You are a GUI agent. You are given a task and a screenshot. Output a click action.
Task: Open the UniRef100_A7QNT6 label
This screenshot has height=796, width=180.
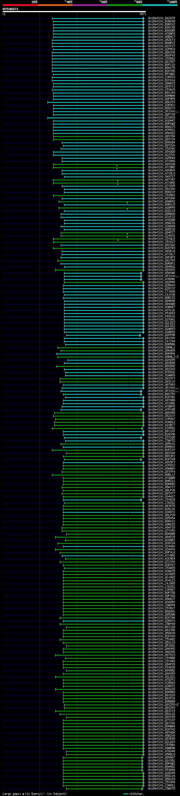(161, 406)
